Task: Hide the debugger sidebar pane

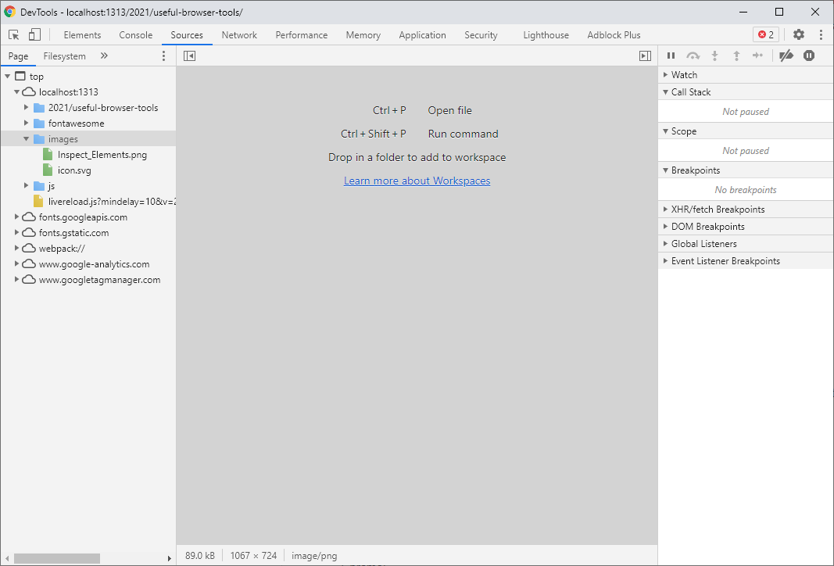Action: 645,56
